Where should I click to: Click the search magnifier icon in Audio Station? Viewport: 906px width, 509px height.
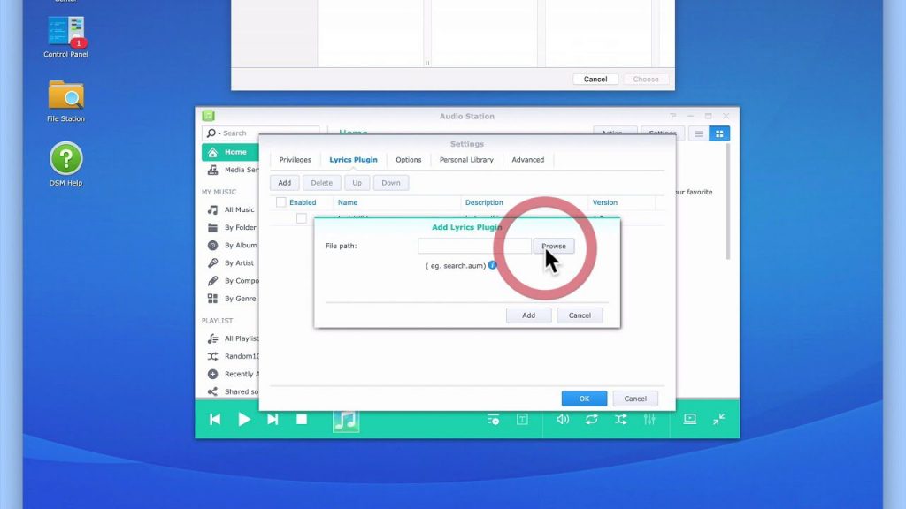[x=211, y=133]
